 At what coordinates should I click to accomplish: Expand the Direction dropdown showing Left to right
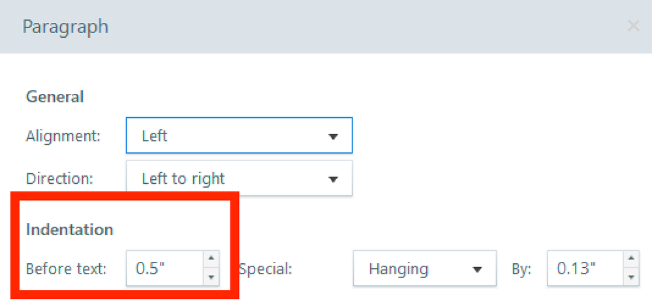(239, 179)
